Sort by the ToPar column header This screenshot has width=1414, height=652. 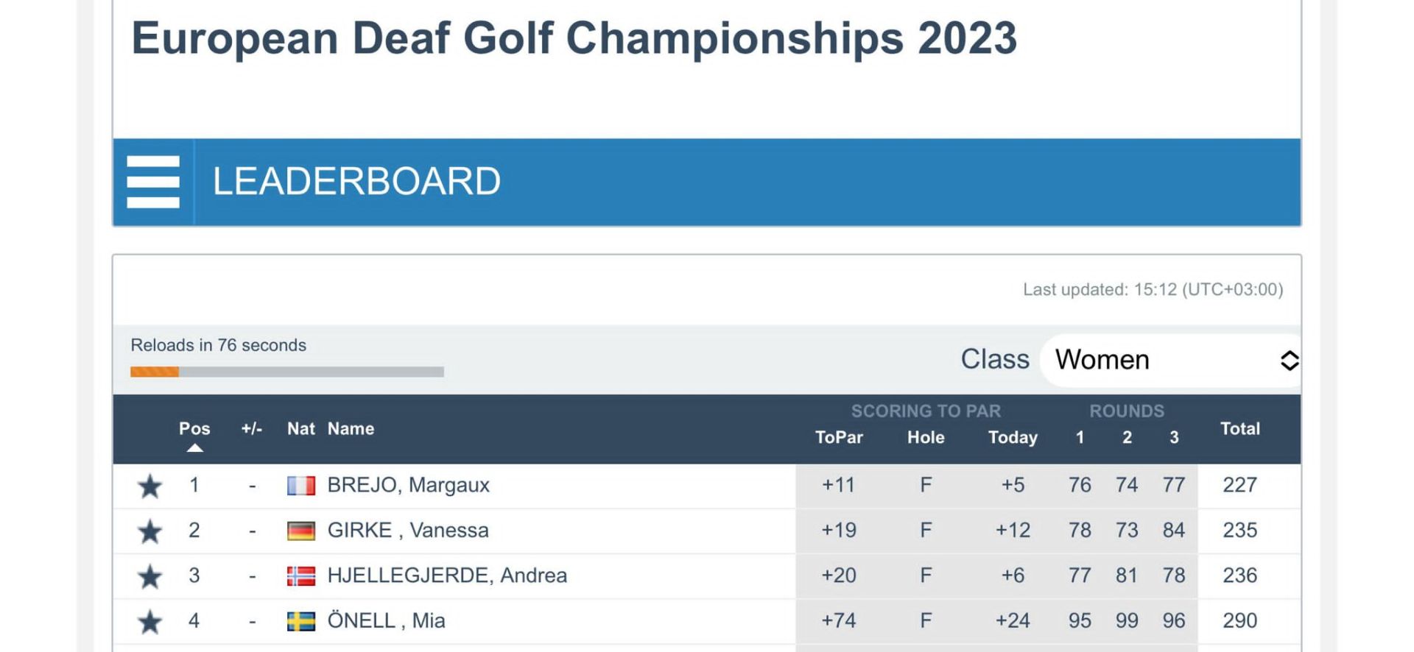839,437
